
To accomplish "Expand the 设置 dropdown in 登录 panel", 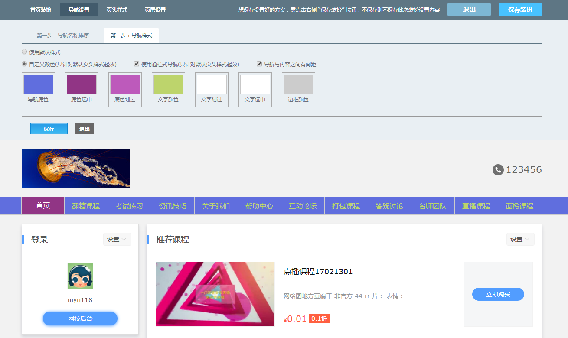I will point(117,239).
